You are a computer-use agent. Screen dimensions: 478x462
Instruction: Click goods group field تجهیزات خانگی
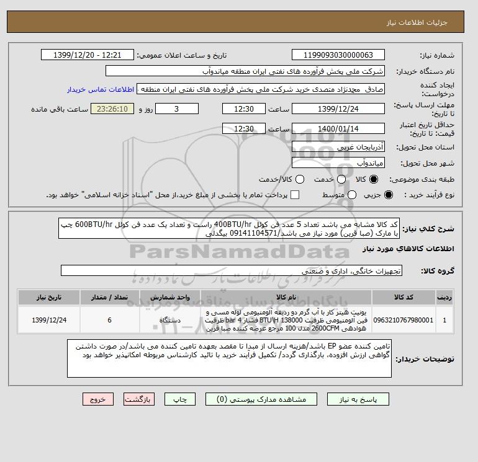232,271
